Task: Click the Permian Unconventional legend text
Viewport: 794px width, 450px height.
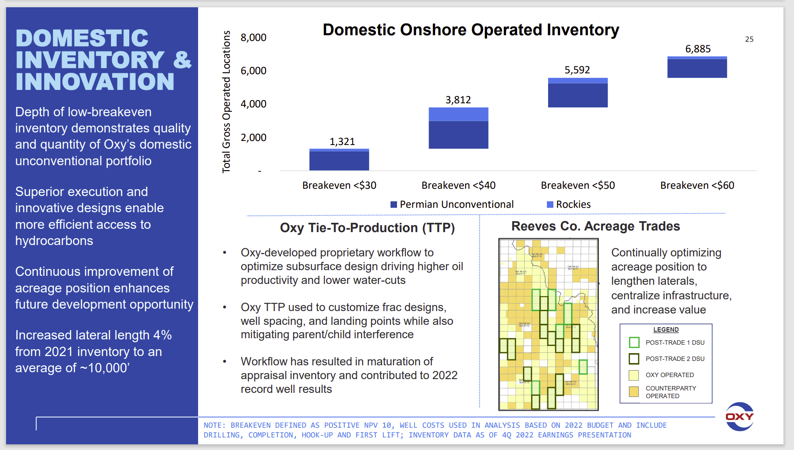Action: coord(457,205)
